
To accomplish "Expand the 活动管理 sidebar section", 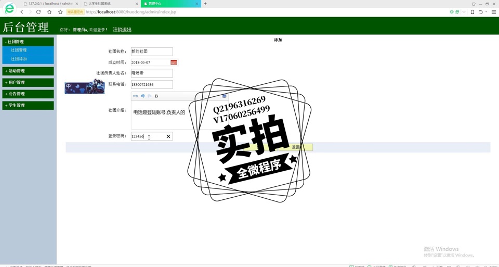I will [x=28, y=71].
